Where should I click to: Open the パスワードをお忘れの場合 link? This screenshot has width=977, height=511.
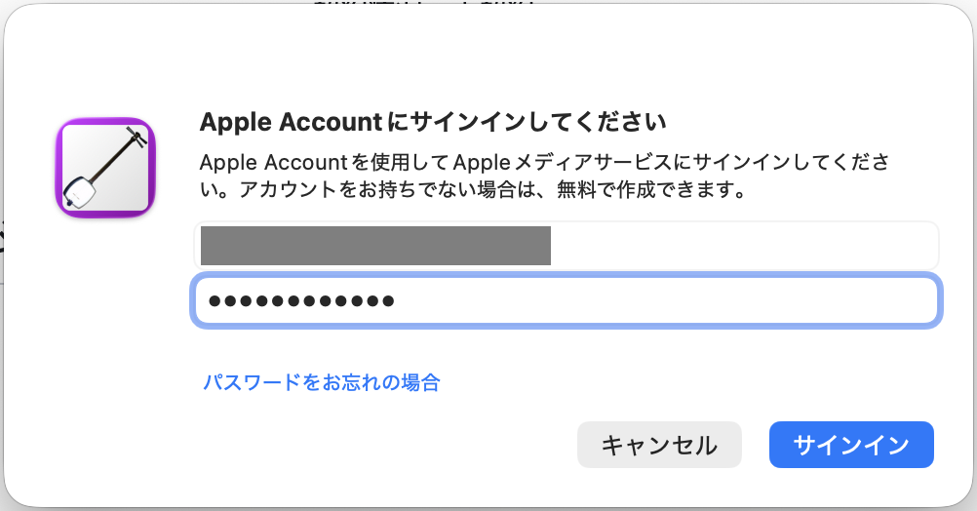(322, 382)
